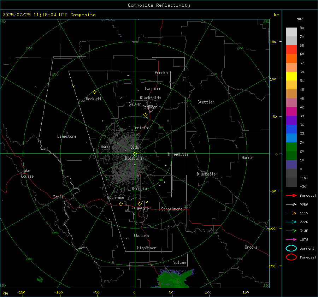Click the Innisfail label
The image size is (318, 297).
tap(142, 128)
